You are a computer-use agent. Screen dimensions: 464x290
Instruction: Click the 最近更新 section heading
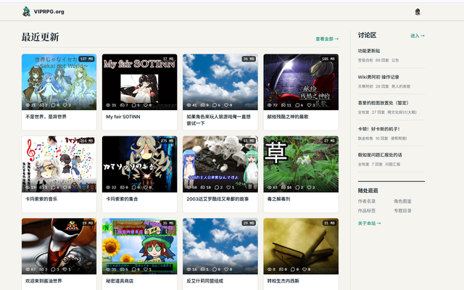[x=41, y=37]
